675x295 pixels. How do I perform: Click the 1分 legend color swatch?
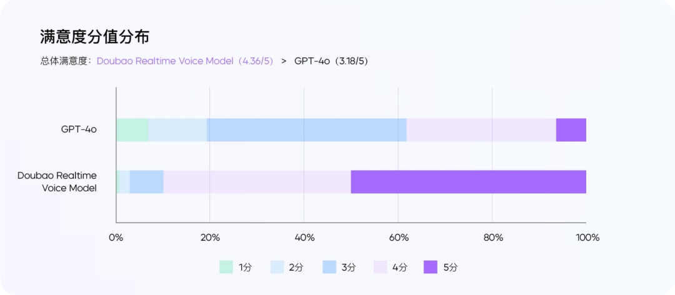(226, 267)
